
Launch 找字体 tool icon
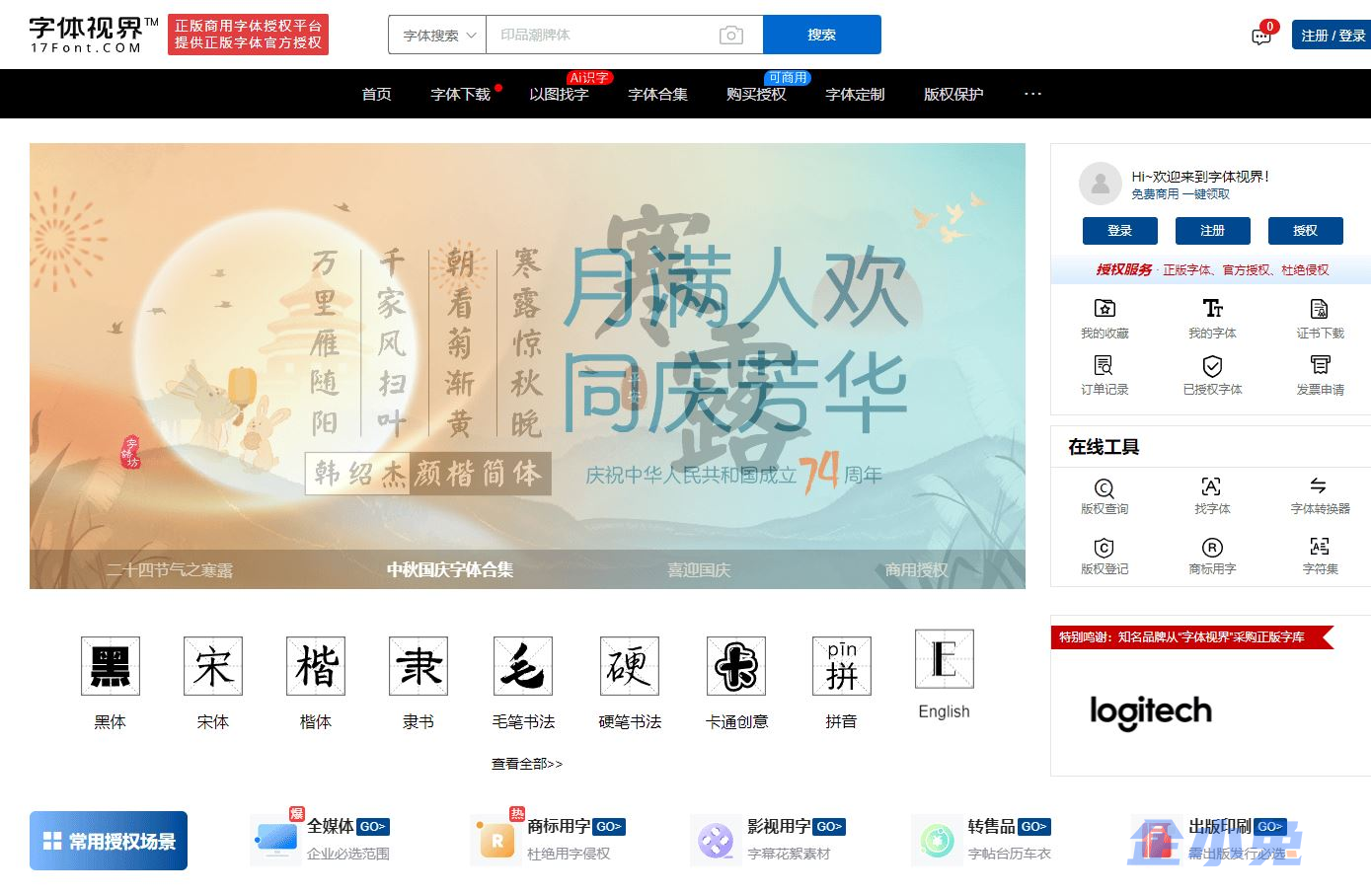[x=1211, y=486]
